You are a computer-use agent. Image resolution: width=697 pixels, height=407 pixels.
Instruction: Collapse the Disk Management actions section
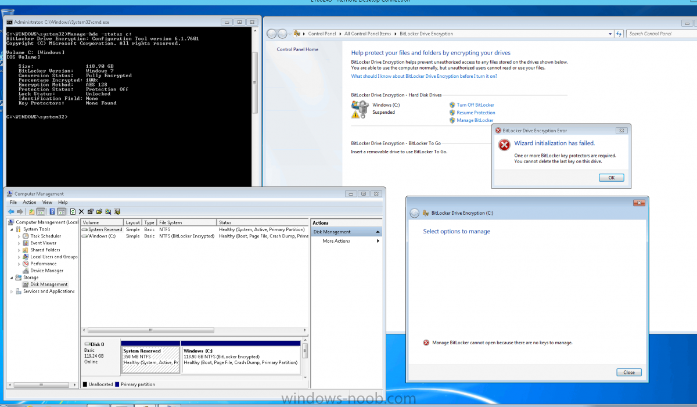[x=378, y=232]
